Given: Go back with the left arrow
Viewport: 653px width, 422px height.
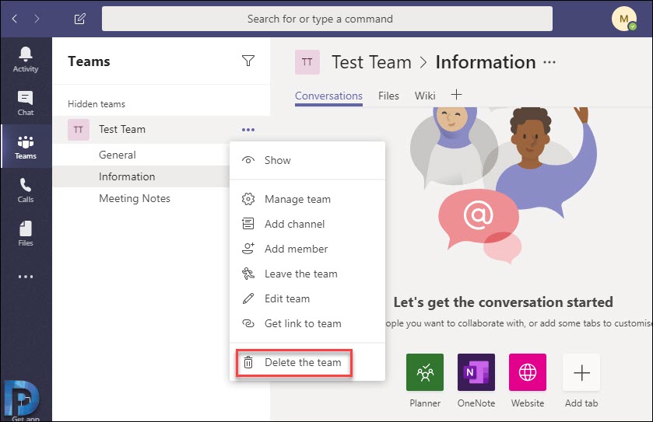Looking at the screenshot, I should coord(15,19).
